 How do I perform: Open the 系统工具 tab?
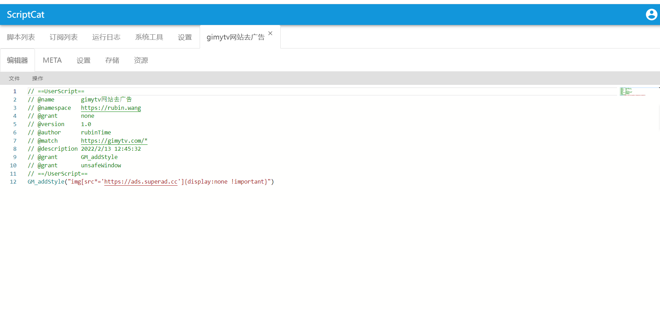[149, 37]
